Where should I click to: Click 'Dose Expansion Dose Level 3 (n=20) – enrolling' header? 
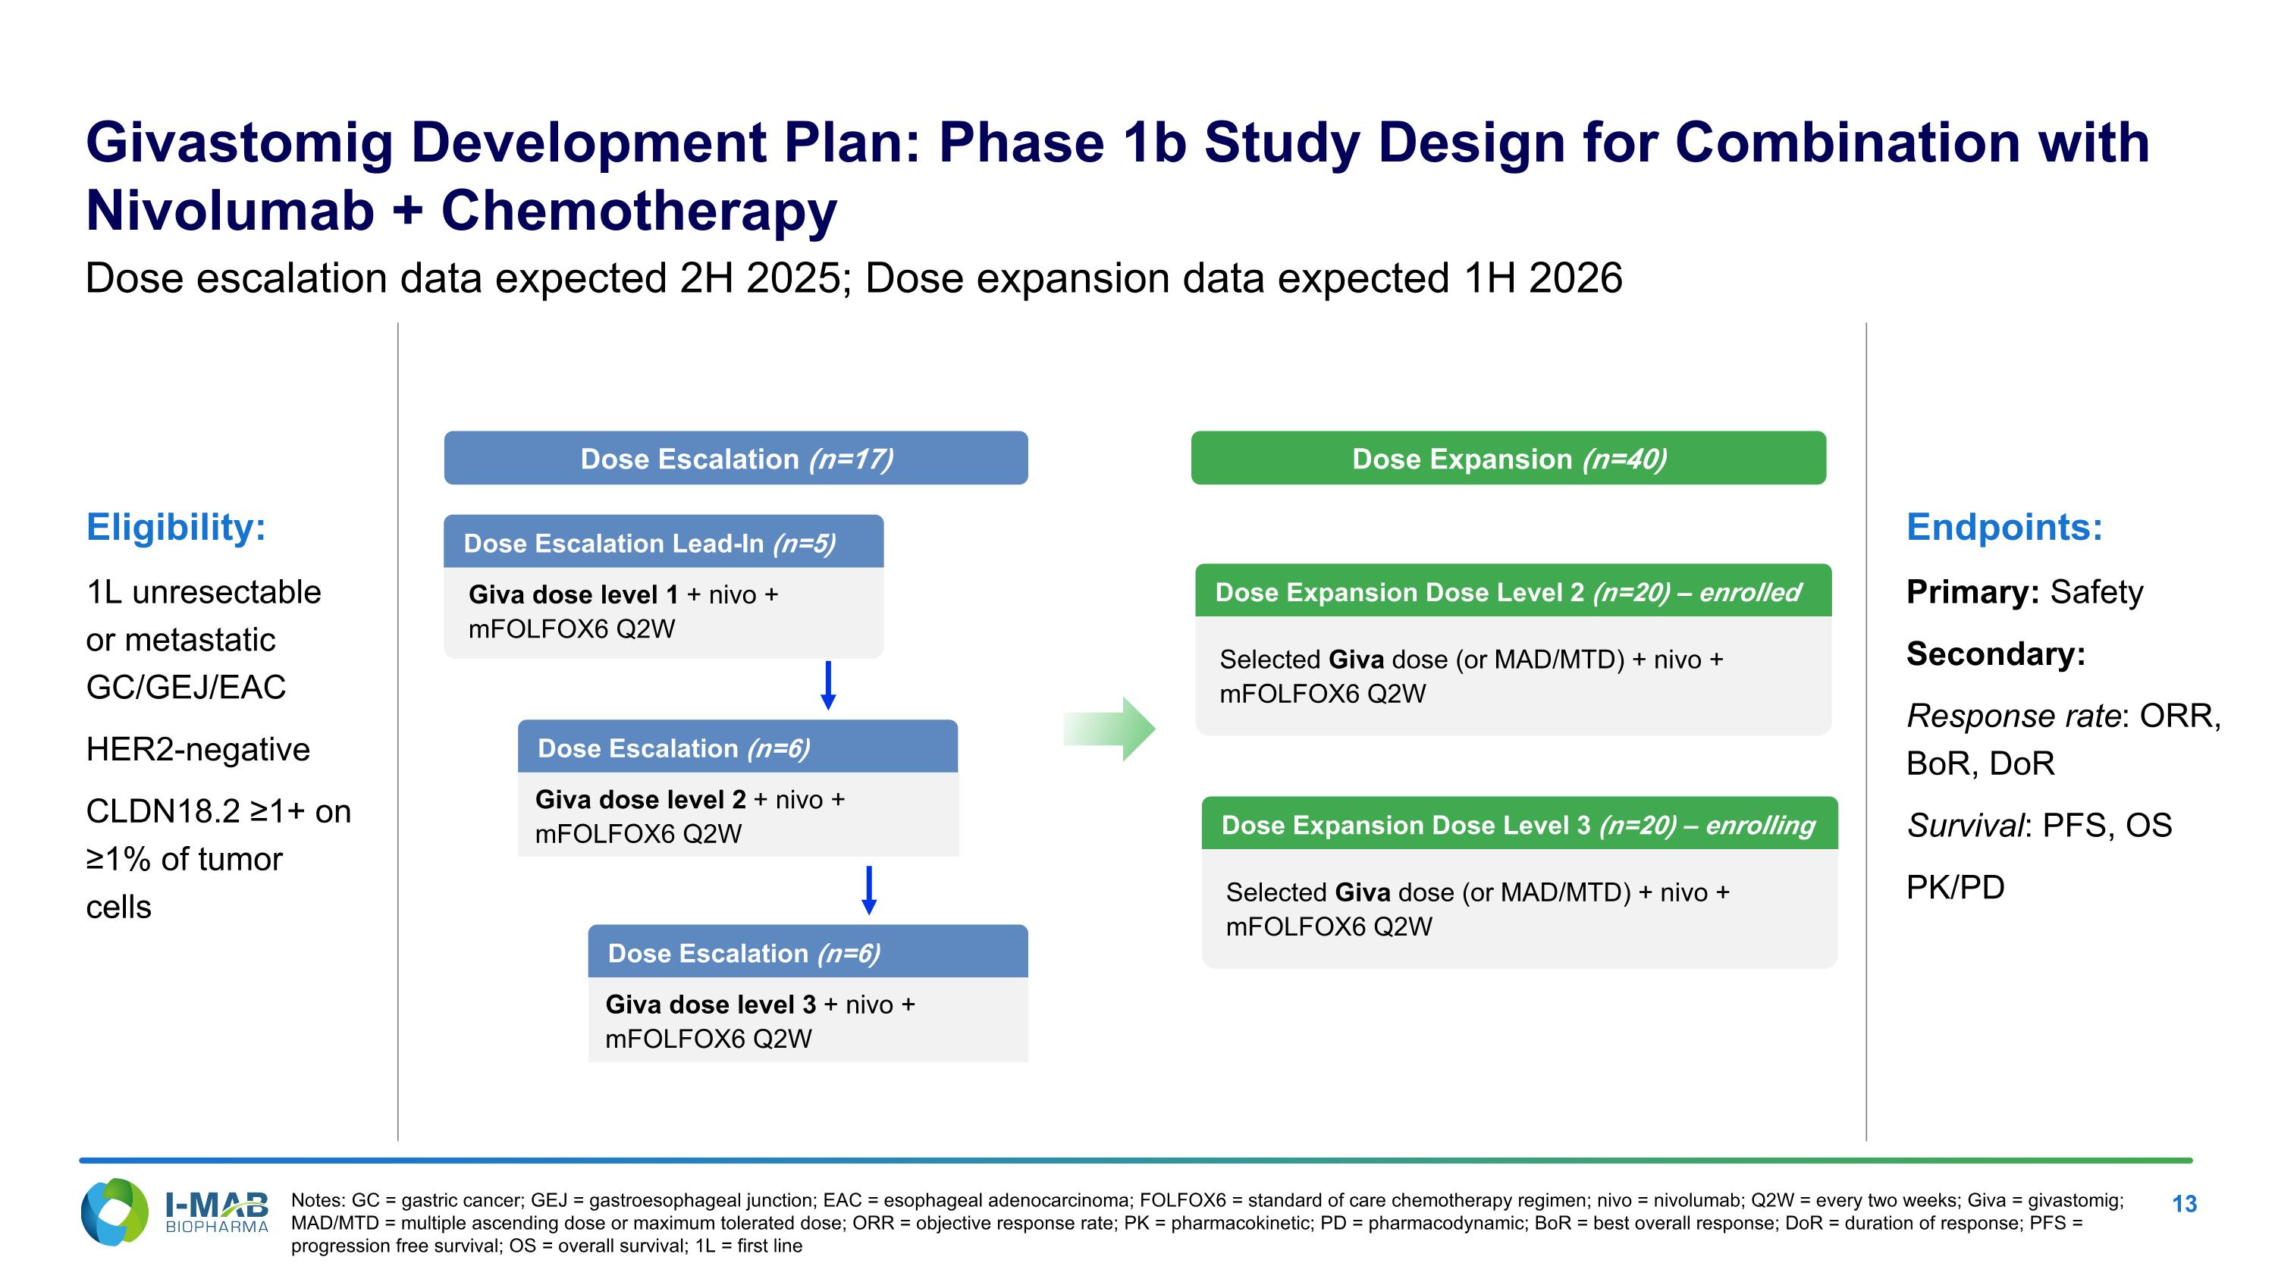point(1519,823)
